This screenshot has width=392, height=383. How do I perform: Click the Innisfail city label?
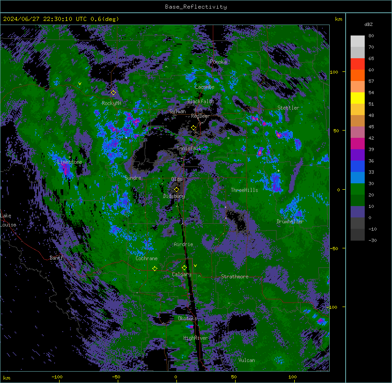point(189,148)
